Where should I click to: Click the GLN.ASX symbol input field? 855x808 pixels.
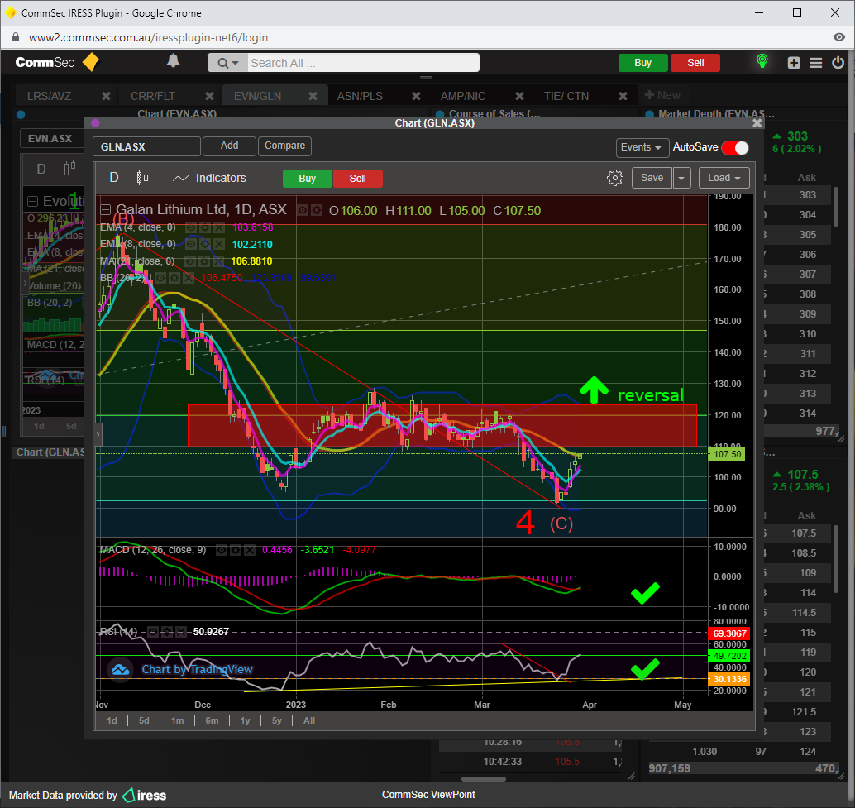(146, 146)
